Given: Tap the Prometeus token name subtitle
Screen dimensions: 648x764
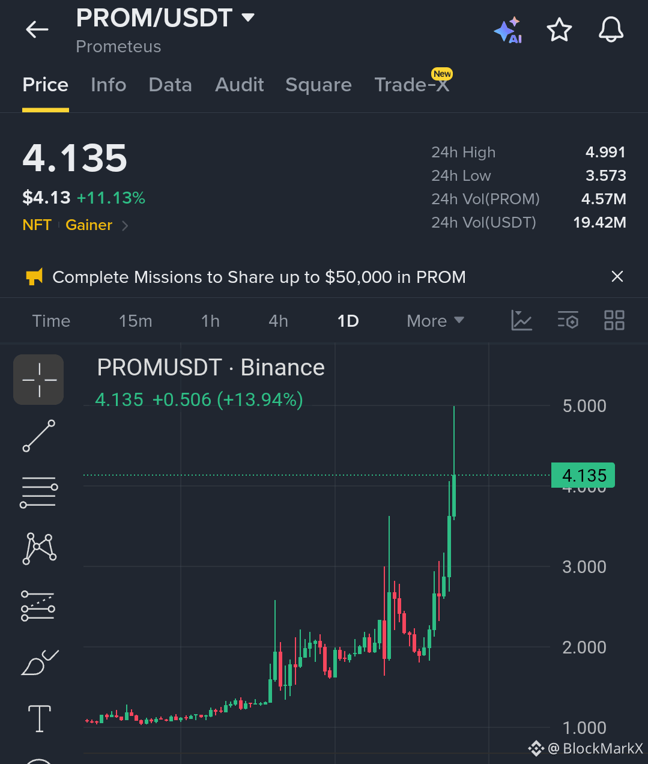Looking at the screenshot, I should pos(118,47).
